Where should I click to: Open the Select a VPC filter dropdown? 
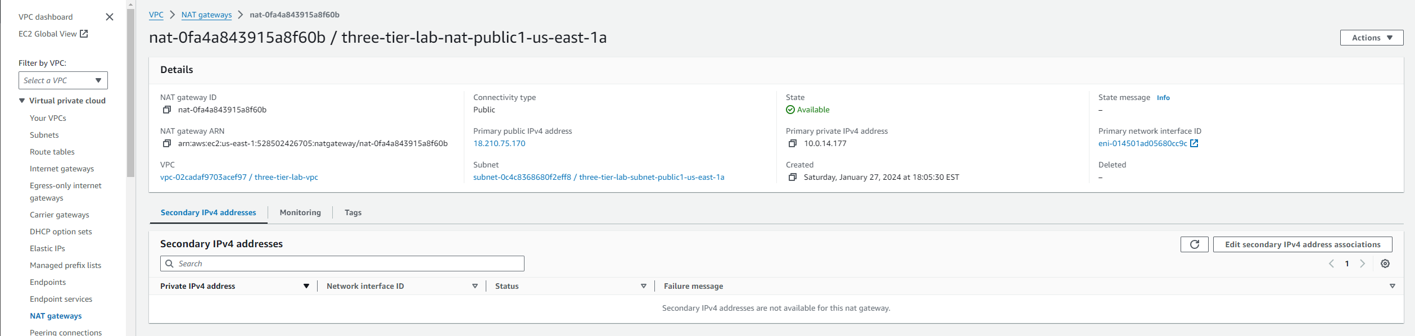pyautogui.click(x=63, y=80)
